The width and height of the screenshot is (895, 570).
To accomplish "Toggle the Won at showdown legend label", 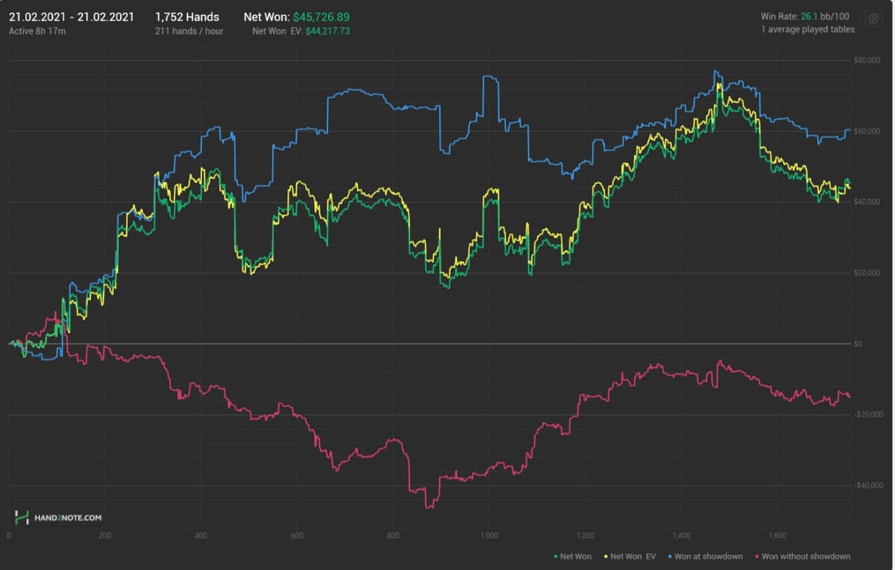I will (x=708, y=557).
